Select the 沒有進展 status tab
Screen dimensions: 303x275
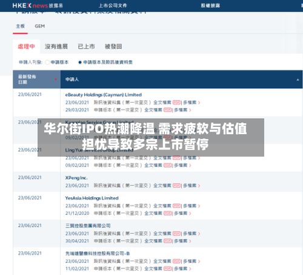click(56, 47)
